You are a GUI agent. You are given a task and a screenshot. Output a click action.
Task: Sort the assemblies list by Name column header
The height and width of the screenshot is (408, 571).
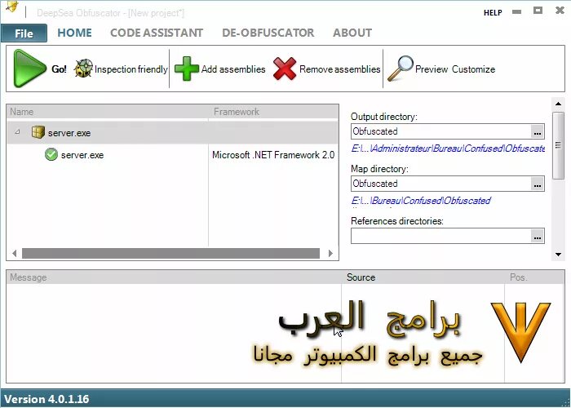coord(108,112)
